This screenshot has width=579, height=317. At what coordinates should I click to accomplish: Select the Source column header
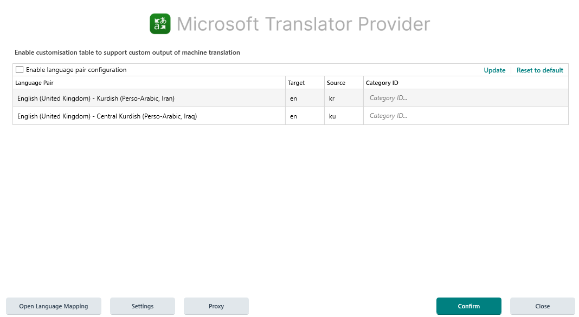[335, 82]
